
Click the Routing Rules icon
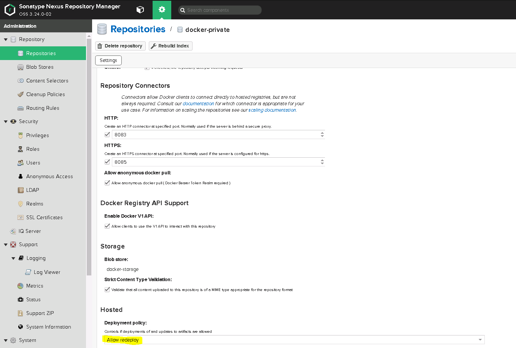[21, 108]
